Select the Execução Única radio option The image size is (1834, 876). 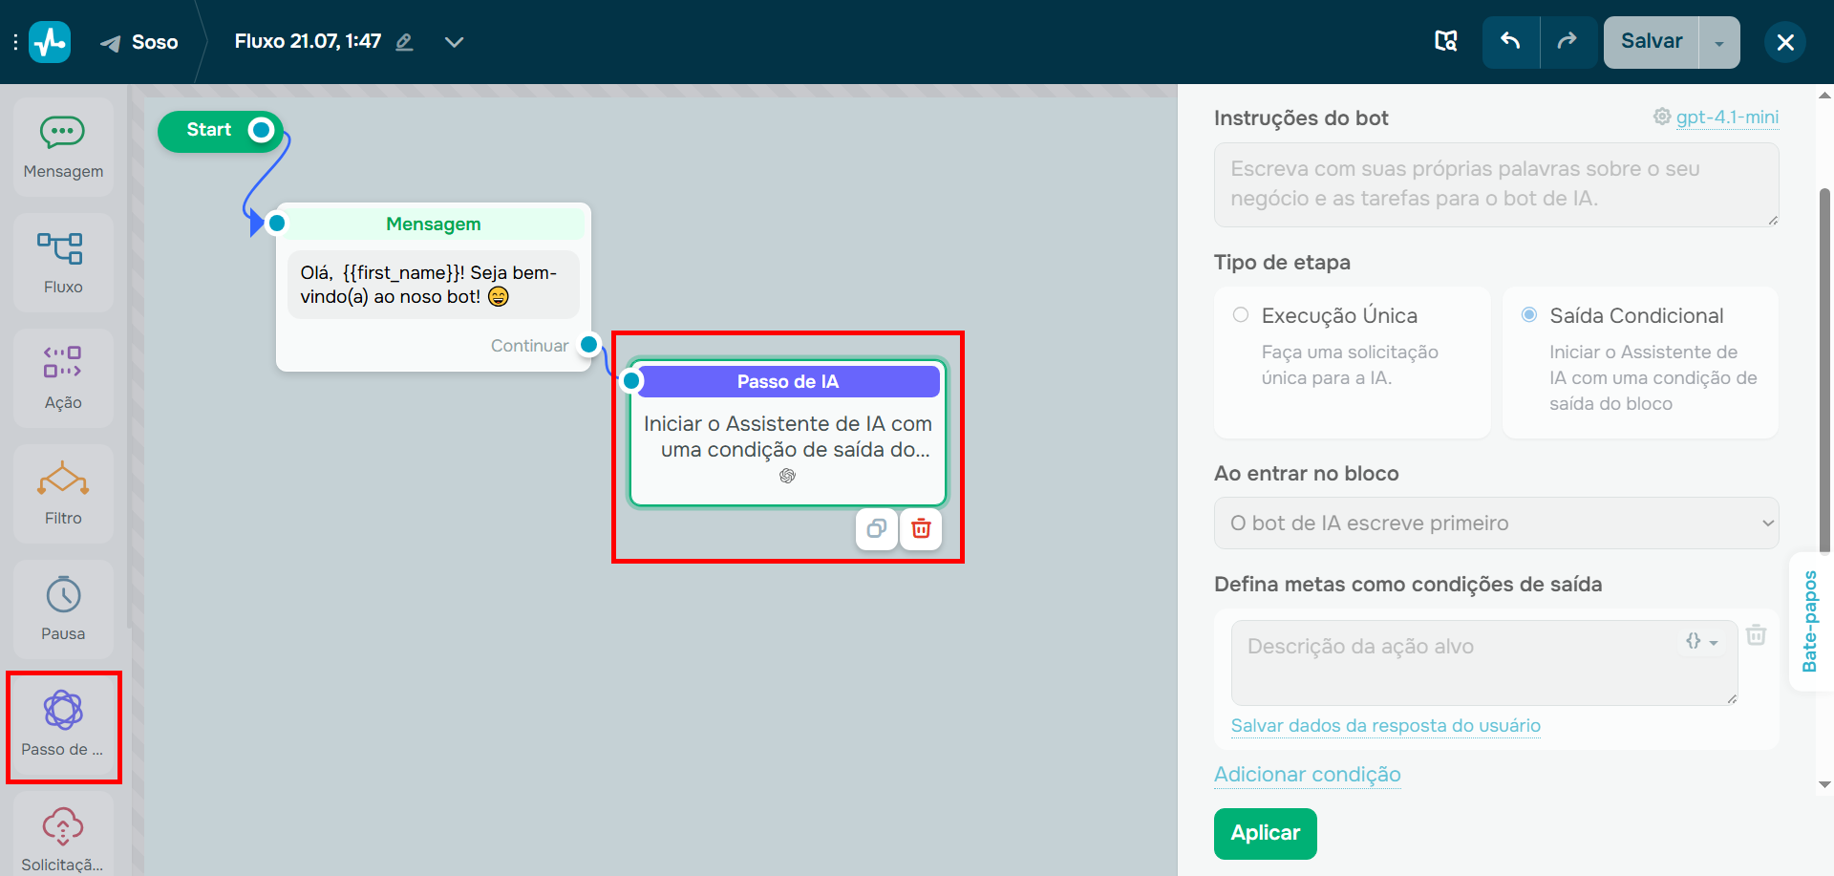[x=1240, y=314]
